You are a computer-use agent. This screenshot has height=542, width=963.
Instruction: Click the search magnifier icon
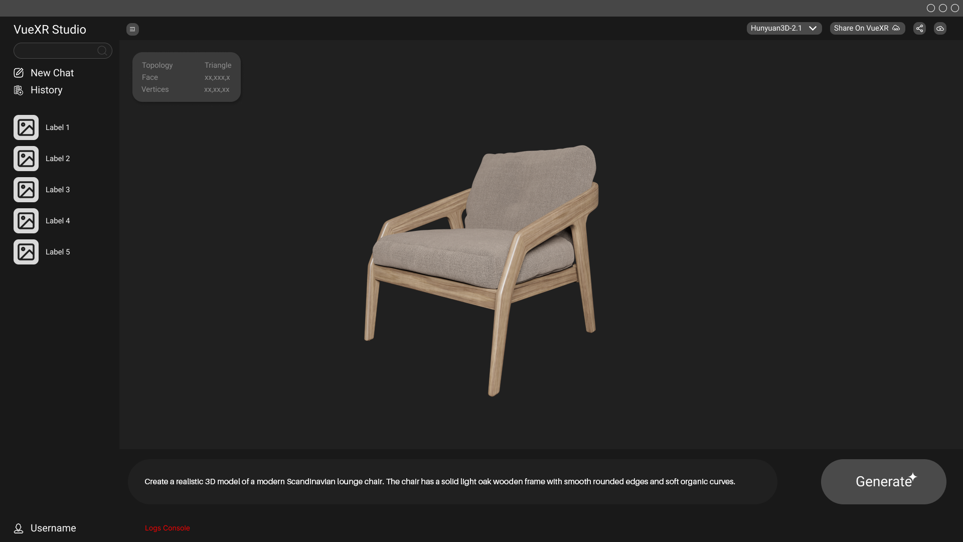pyautogui.click(x=102, y=50)
